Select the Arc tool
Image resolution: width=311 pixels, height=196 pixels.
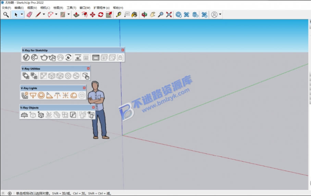pyautogui.click(x=51, y=14)
